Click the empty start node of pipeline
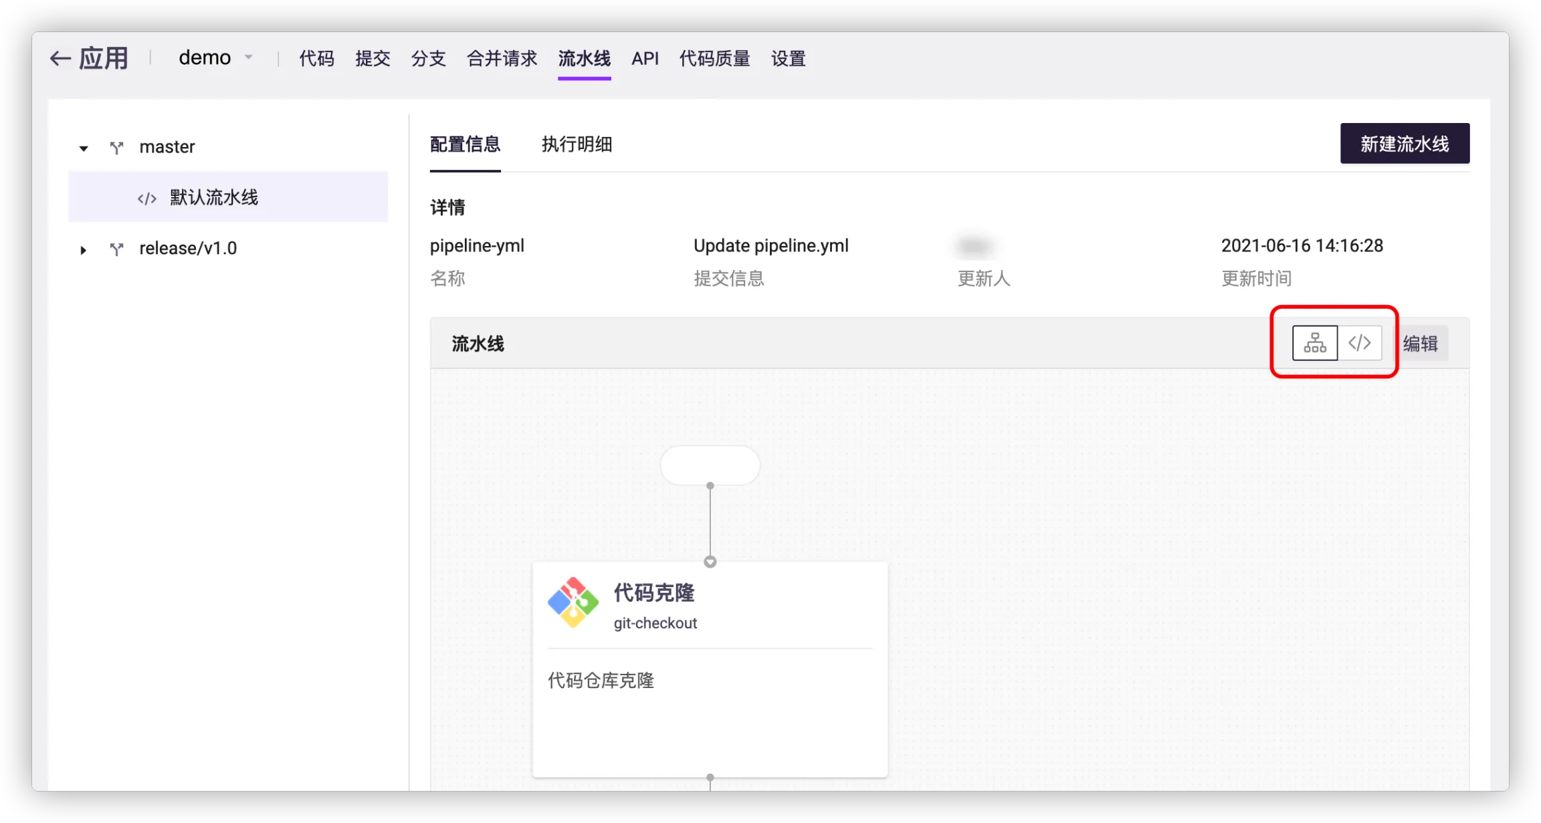This screenshot has height=823, width=1541. click(x=710, y=465)
